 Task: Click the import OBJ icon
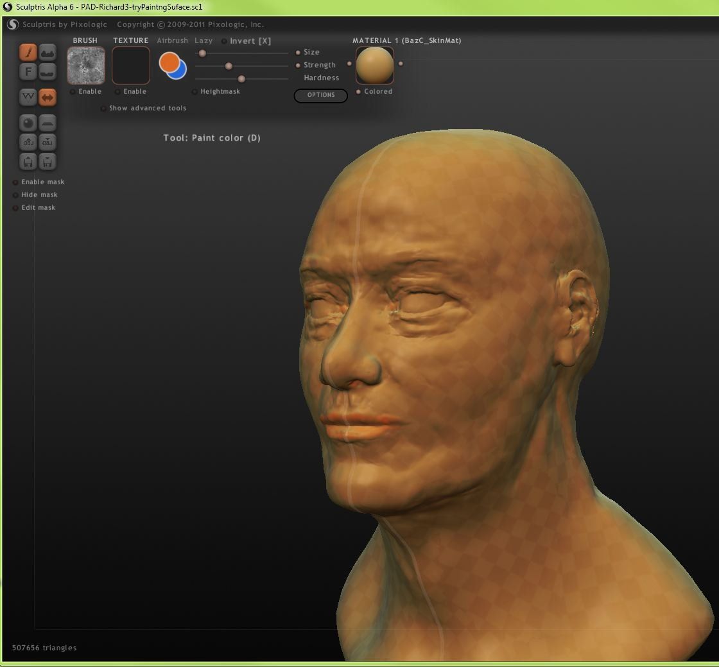pyautogui.click(x=28, y=142)
